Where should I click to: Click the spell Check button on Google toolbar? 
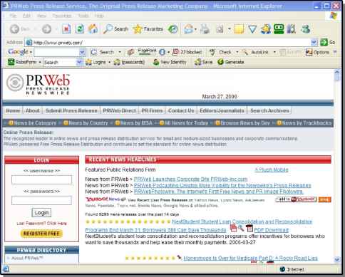[221, 52]
